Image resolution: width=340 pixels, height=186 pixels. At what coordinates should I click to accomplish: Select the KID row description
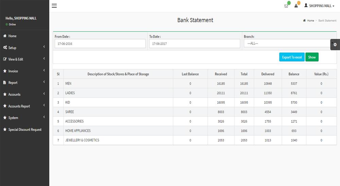(68, 102)
